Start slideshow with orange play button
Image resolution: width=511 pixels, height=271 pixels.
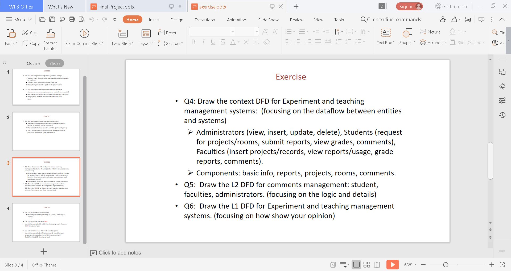(393, 265)
